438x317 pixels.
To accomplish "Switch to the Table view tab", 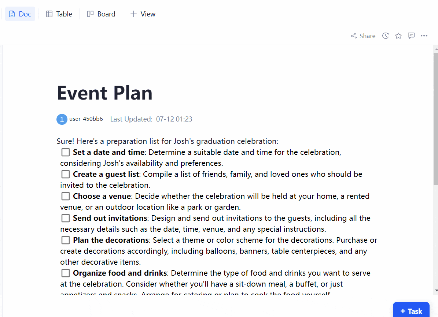I will 59,14.
